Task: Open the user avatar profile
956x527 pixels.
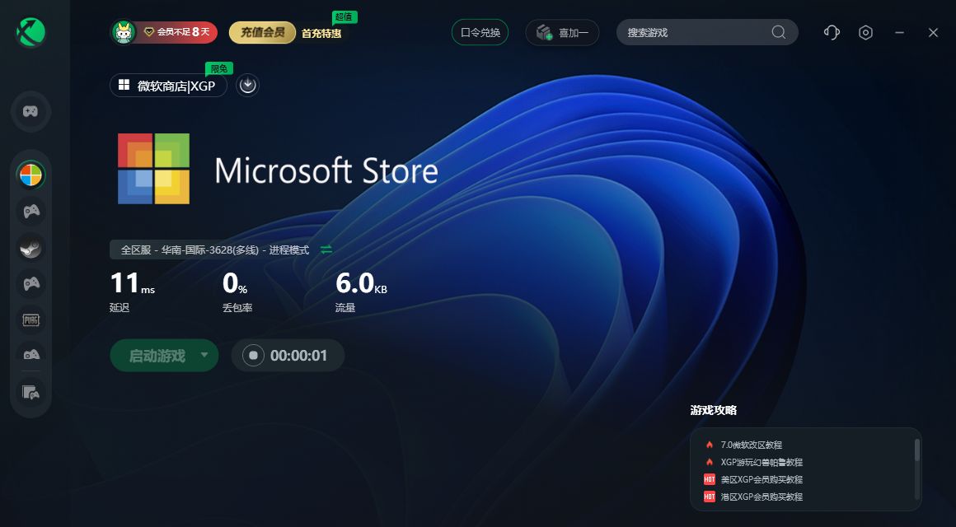Action: (x=124, y=32)
